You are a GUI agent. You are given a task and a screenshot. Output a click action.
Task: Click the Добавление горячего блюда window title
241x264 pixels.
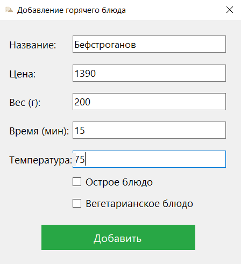72,10
